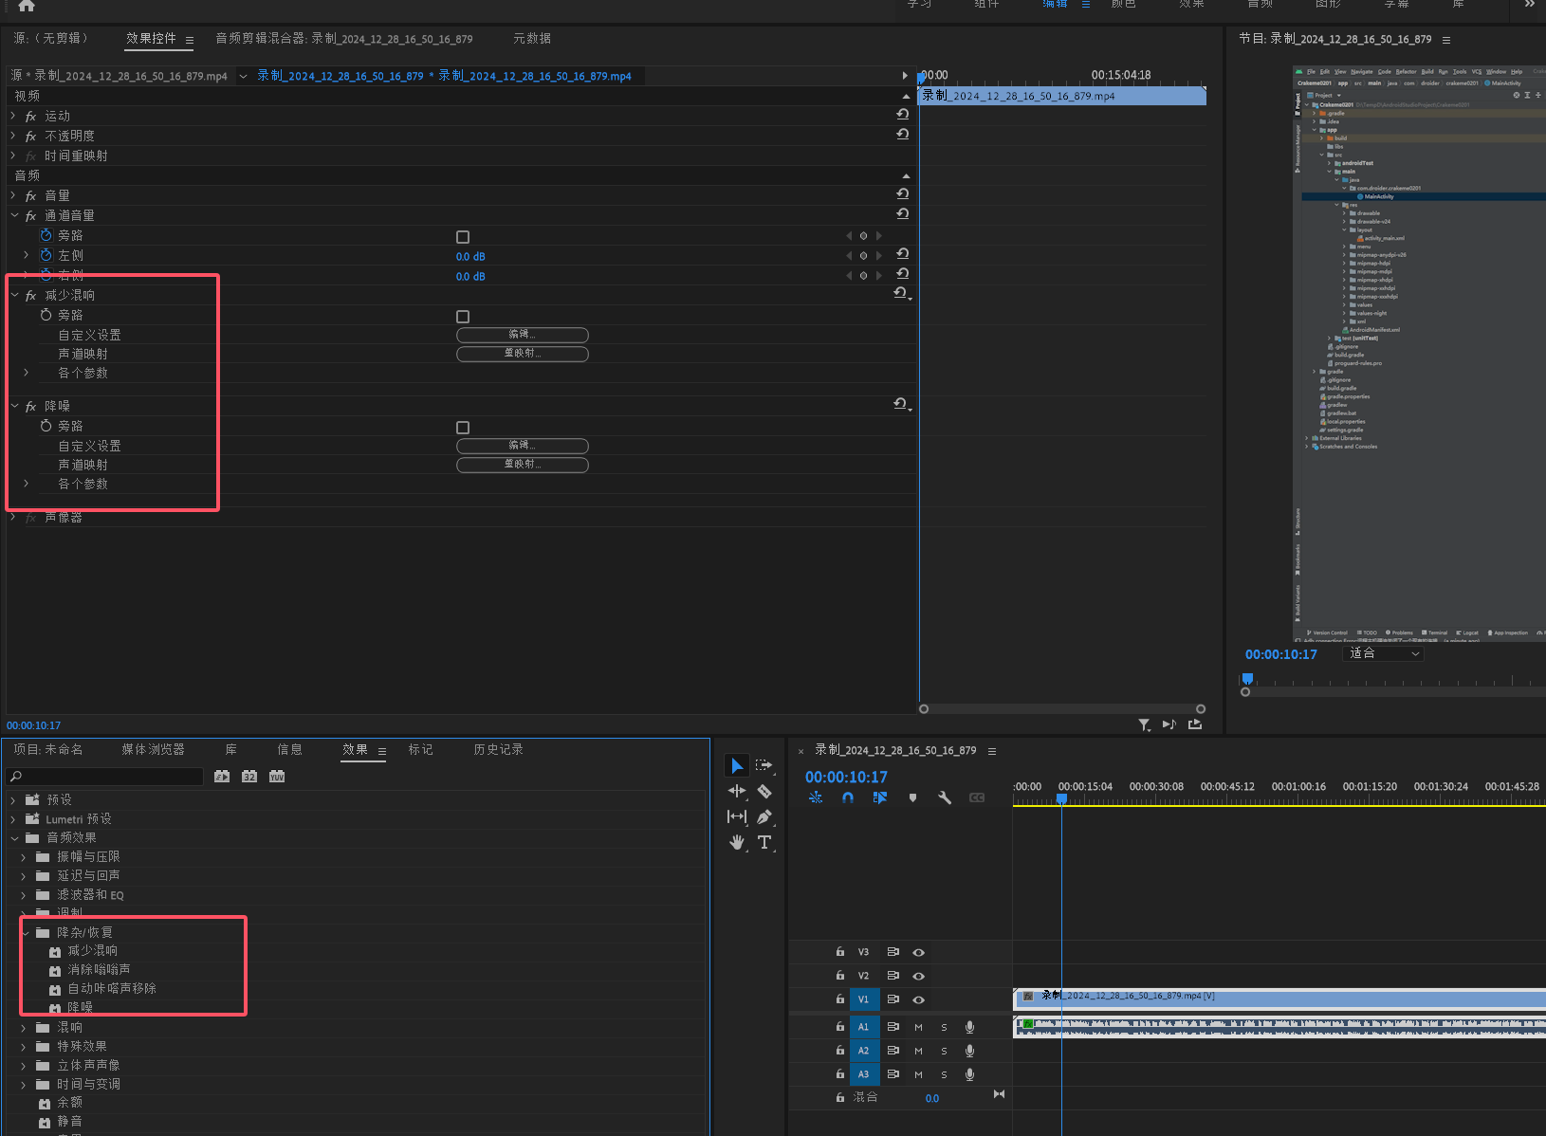Viewport: 1546px width, 1136px height.
Task: Open timeline display settings wrench
Action: pos(945,797)
